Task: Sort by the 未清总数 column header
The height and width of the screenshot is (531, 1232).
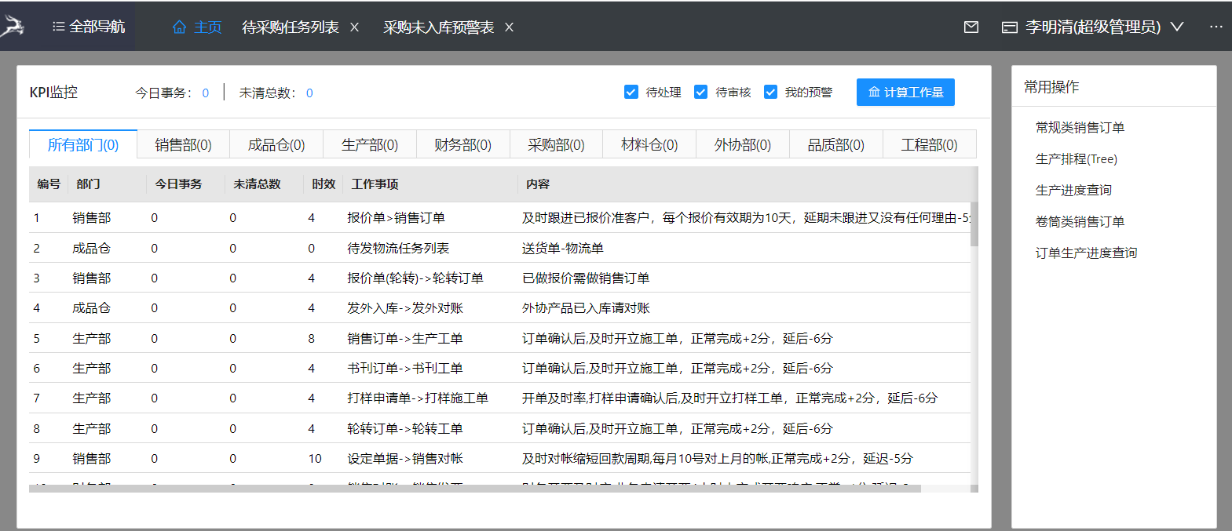Action: pyautogui.click(x=257, y=184)
